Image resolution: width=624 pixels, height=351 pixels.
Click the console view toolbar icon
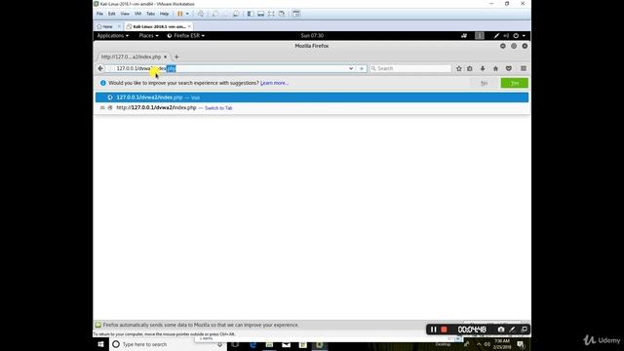pos(296,14)
